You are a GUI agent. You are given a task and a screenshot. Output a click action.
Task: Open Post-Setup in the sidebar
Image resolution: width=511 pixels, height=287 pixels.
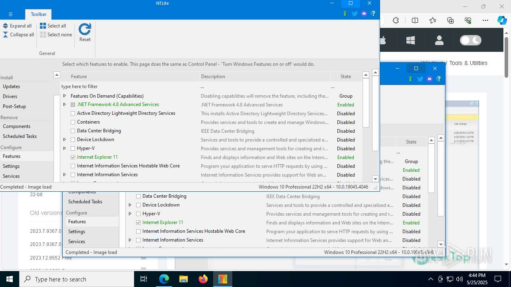click(14, 106)
